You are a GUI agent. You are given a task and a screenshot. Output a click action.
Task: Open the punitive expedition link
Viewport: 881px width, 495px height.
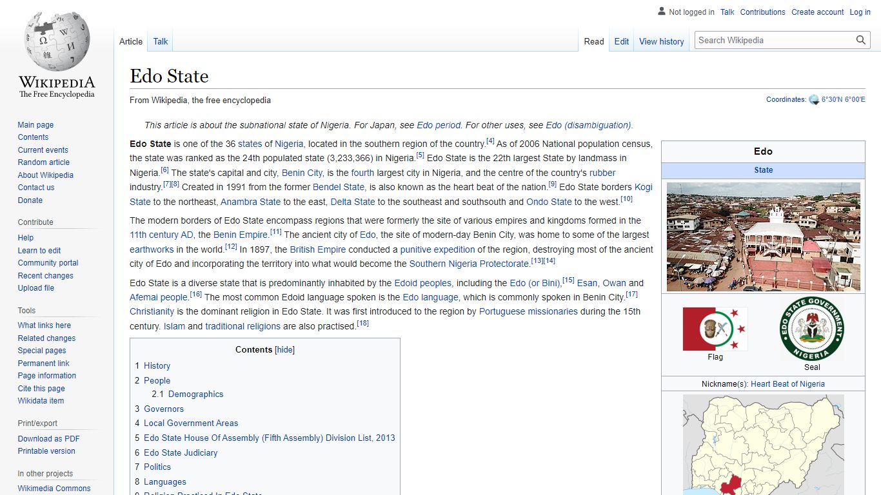[437, 249]
